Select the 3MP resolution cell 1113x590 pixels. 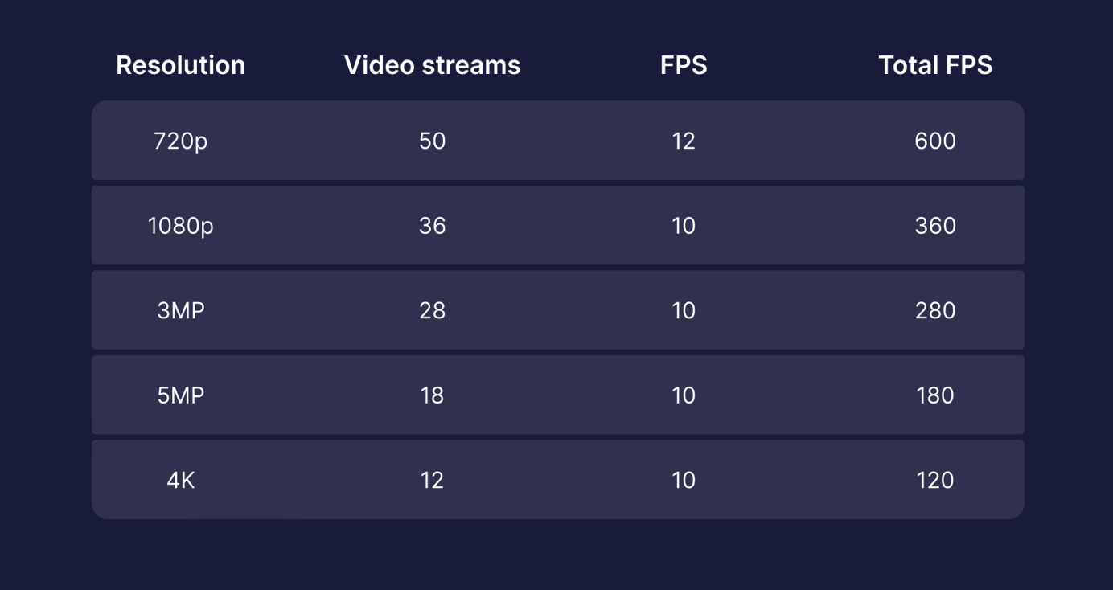[x=180, y=310]
